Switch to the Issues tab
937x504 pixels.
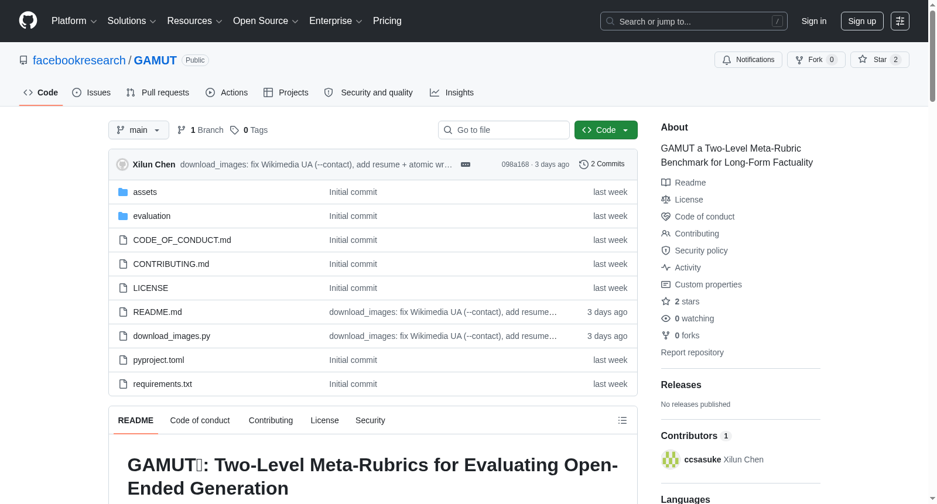coord(91,92)
